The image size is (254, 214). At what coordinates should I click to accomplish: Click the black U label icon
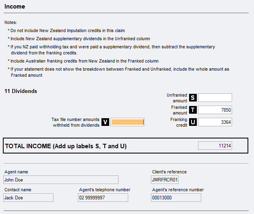click(x=193, y=122)
